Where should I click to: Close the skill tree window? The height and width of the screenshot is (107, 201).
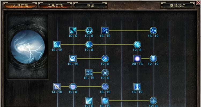pyautogui.click(x=198, y=3)
